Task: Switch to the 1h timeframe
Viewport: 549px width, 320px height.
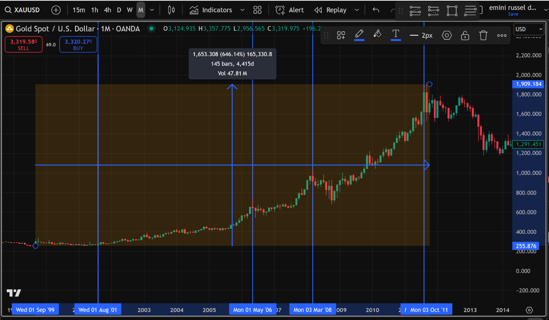Action: tap(95, 10)
